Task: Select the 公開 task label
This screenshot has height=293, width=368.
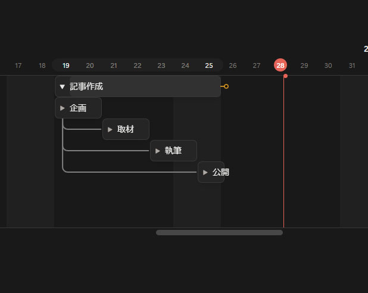Action: coord(220,173)
